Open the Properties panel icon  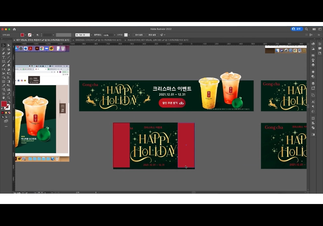(x=320, y=44)
